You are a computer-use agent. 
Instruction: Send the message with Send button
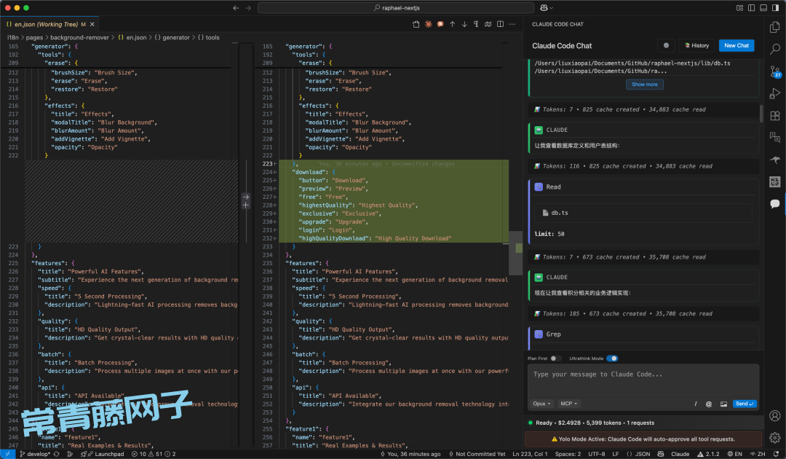tap(745, 404)
